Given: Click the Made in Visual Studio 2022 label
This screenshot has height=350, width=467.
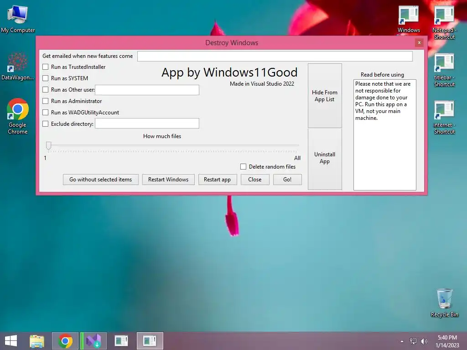Looking at the screenshot, I should click(262, 84).
